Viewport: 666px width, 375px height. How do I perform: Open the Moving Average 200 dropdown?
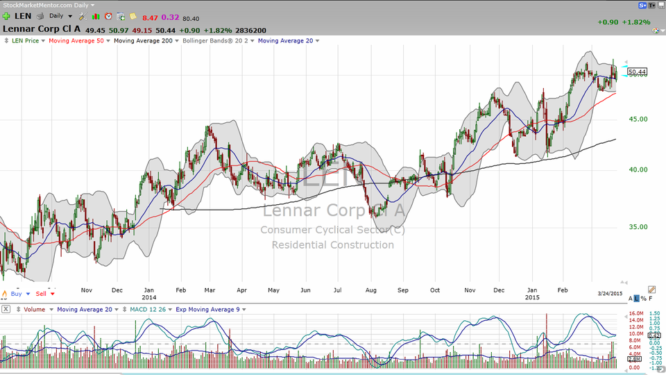coord(177,41)
